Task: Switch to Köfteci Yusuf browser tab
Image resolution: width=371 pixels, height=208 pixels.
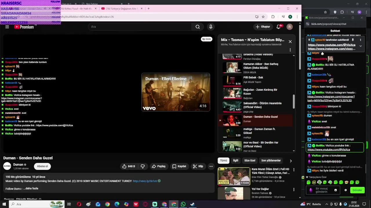Action: pos(76,9)
